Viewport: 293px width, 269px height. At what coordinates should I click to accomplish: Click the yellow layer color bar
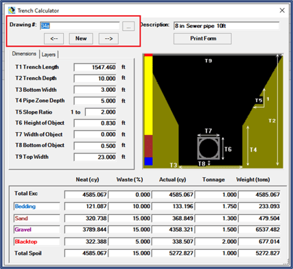point(148,95)
